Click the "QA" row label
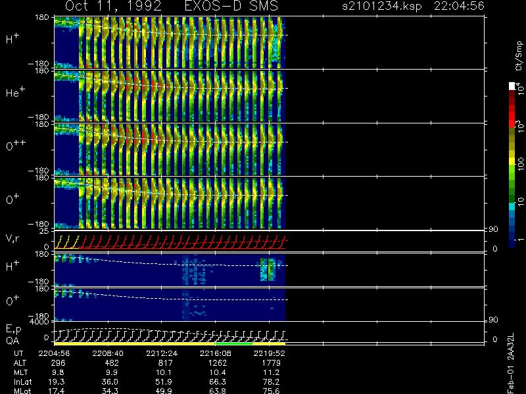The width and height of the screenshot is (526, 394). click(x=12, y=341)
